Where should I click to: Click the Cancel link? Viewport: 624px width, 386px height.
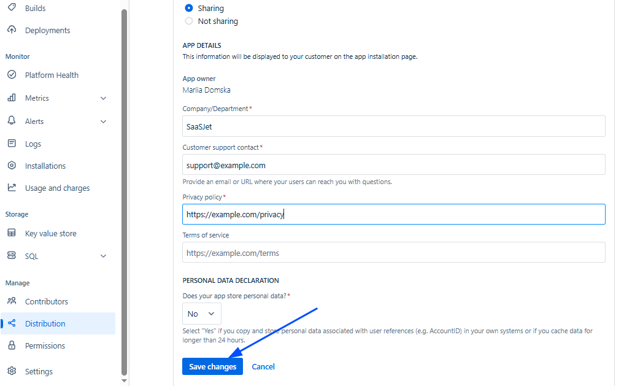pos(263,366)
